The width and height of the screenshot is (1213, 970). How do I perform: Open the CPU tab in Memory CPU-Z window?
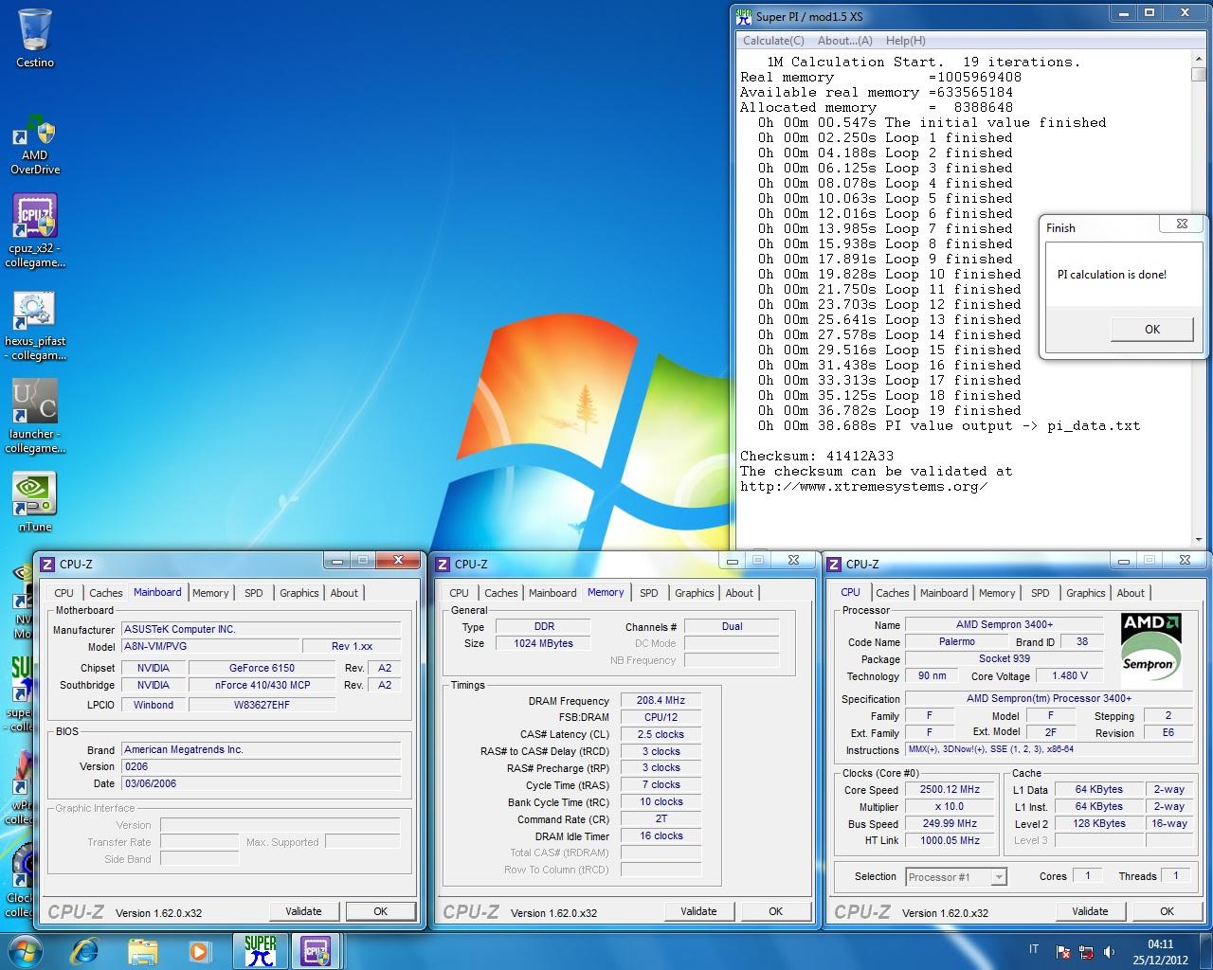pyautogui.click(x=460, y=593)
